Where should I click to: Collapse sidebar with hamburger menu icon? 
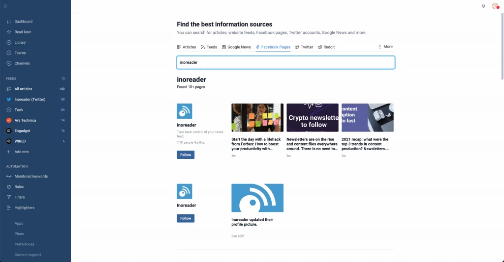coord(5,6)
